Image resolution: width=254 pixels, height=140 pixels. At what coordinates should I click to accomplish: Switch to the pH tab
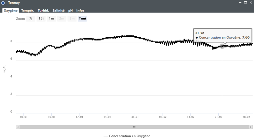[x=70, y=11]
